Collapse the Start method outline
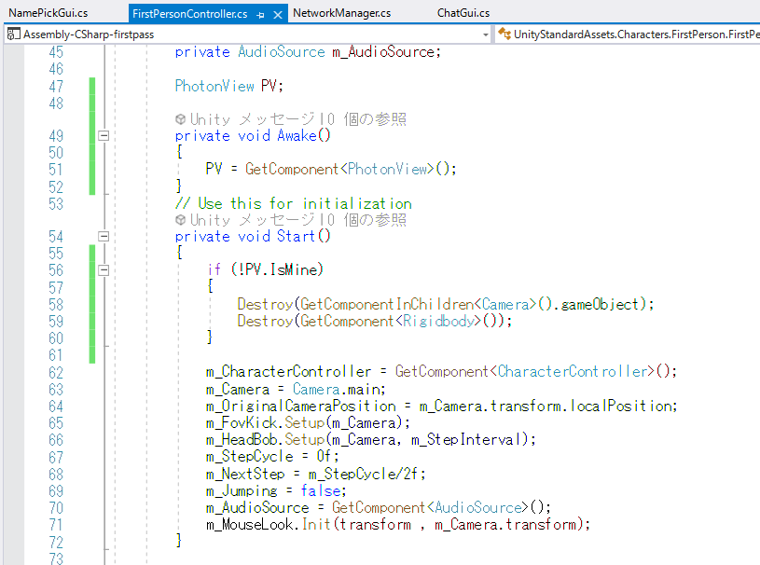 tap(104, 237)
